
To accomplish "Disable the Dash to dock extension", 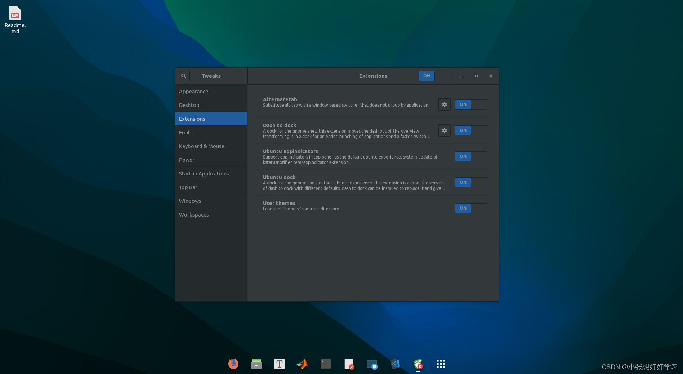I will 471,130.
